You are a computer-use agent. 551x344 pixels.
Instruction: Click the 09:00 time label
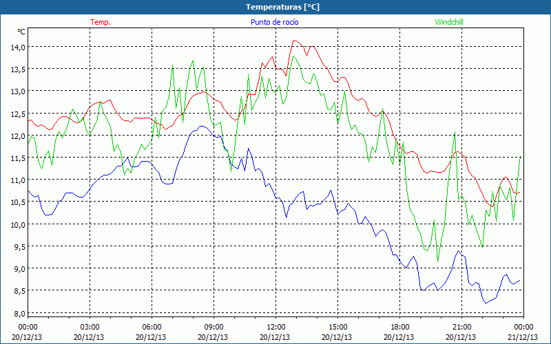click(214, 327)
